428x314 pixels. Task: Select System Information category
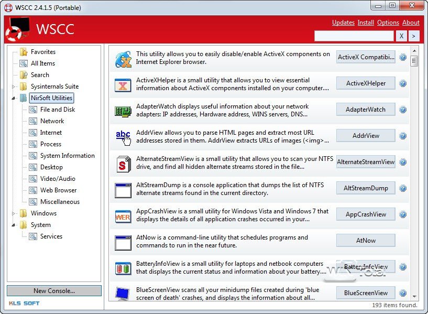click(68, 156)
